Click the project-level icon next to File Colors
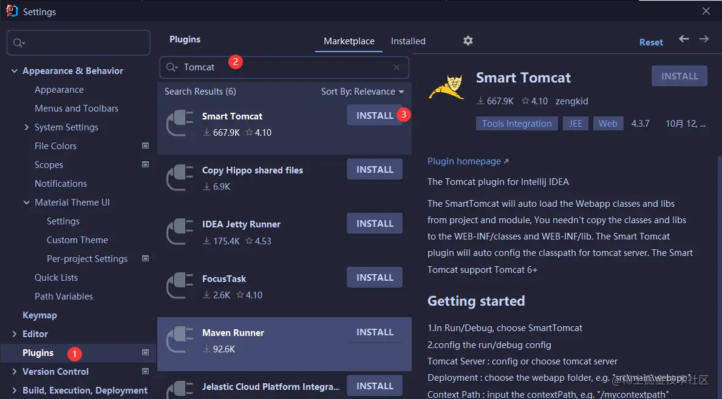722x399 pixels. tap(146, 146)
